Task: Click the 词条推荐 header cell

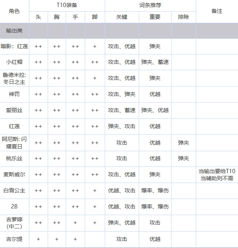Action: tap(150, 5)
